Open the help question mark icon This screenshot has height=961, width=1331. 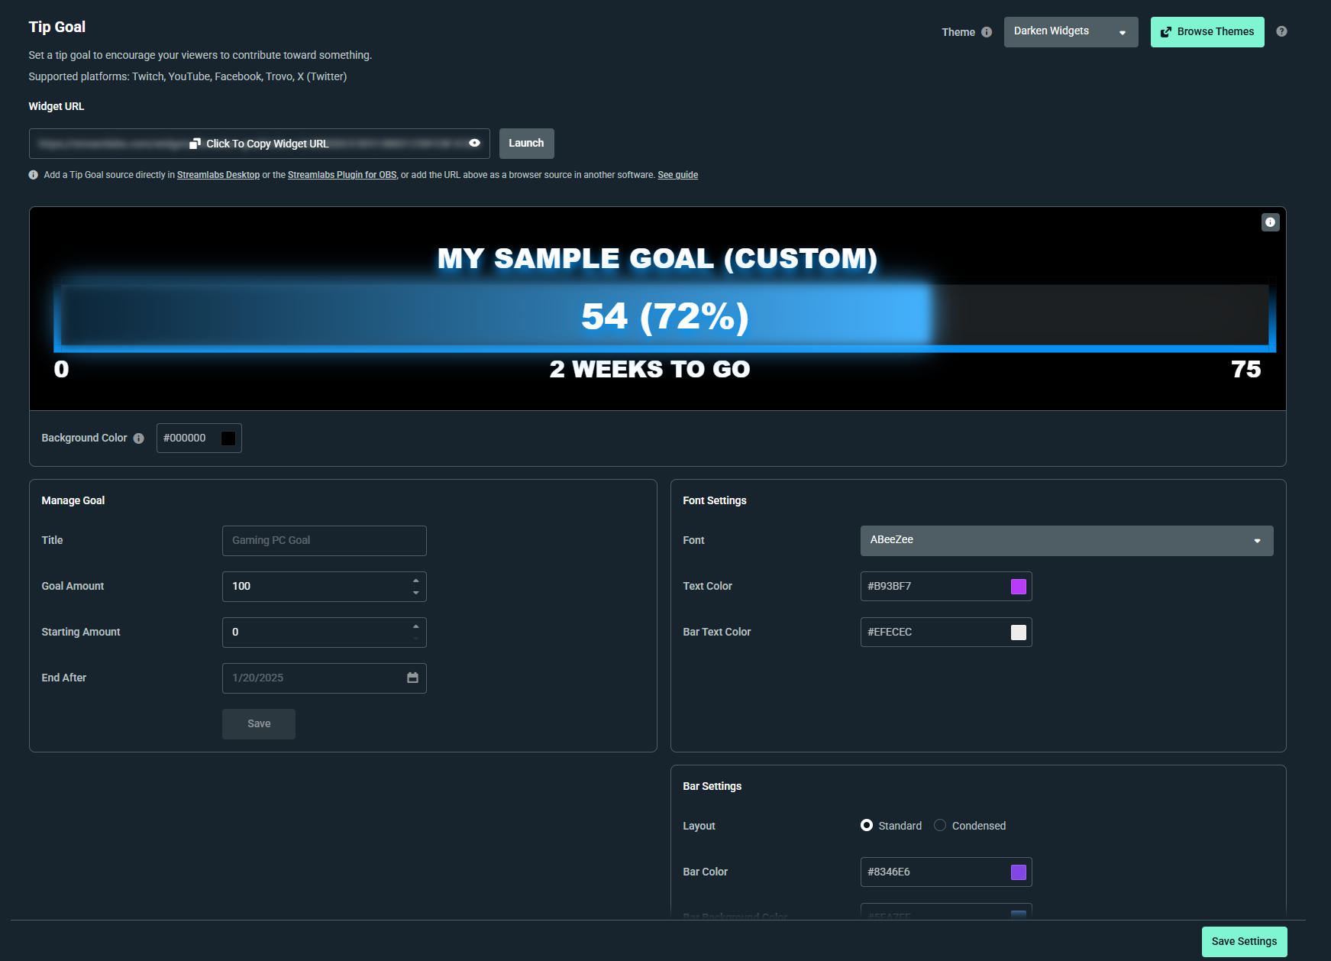1282,31
